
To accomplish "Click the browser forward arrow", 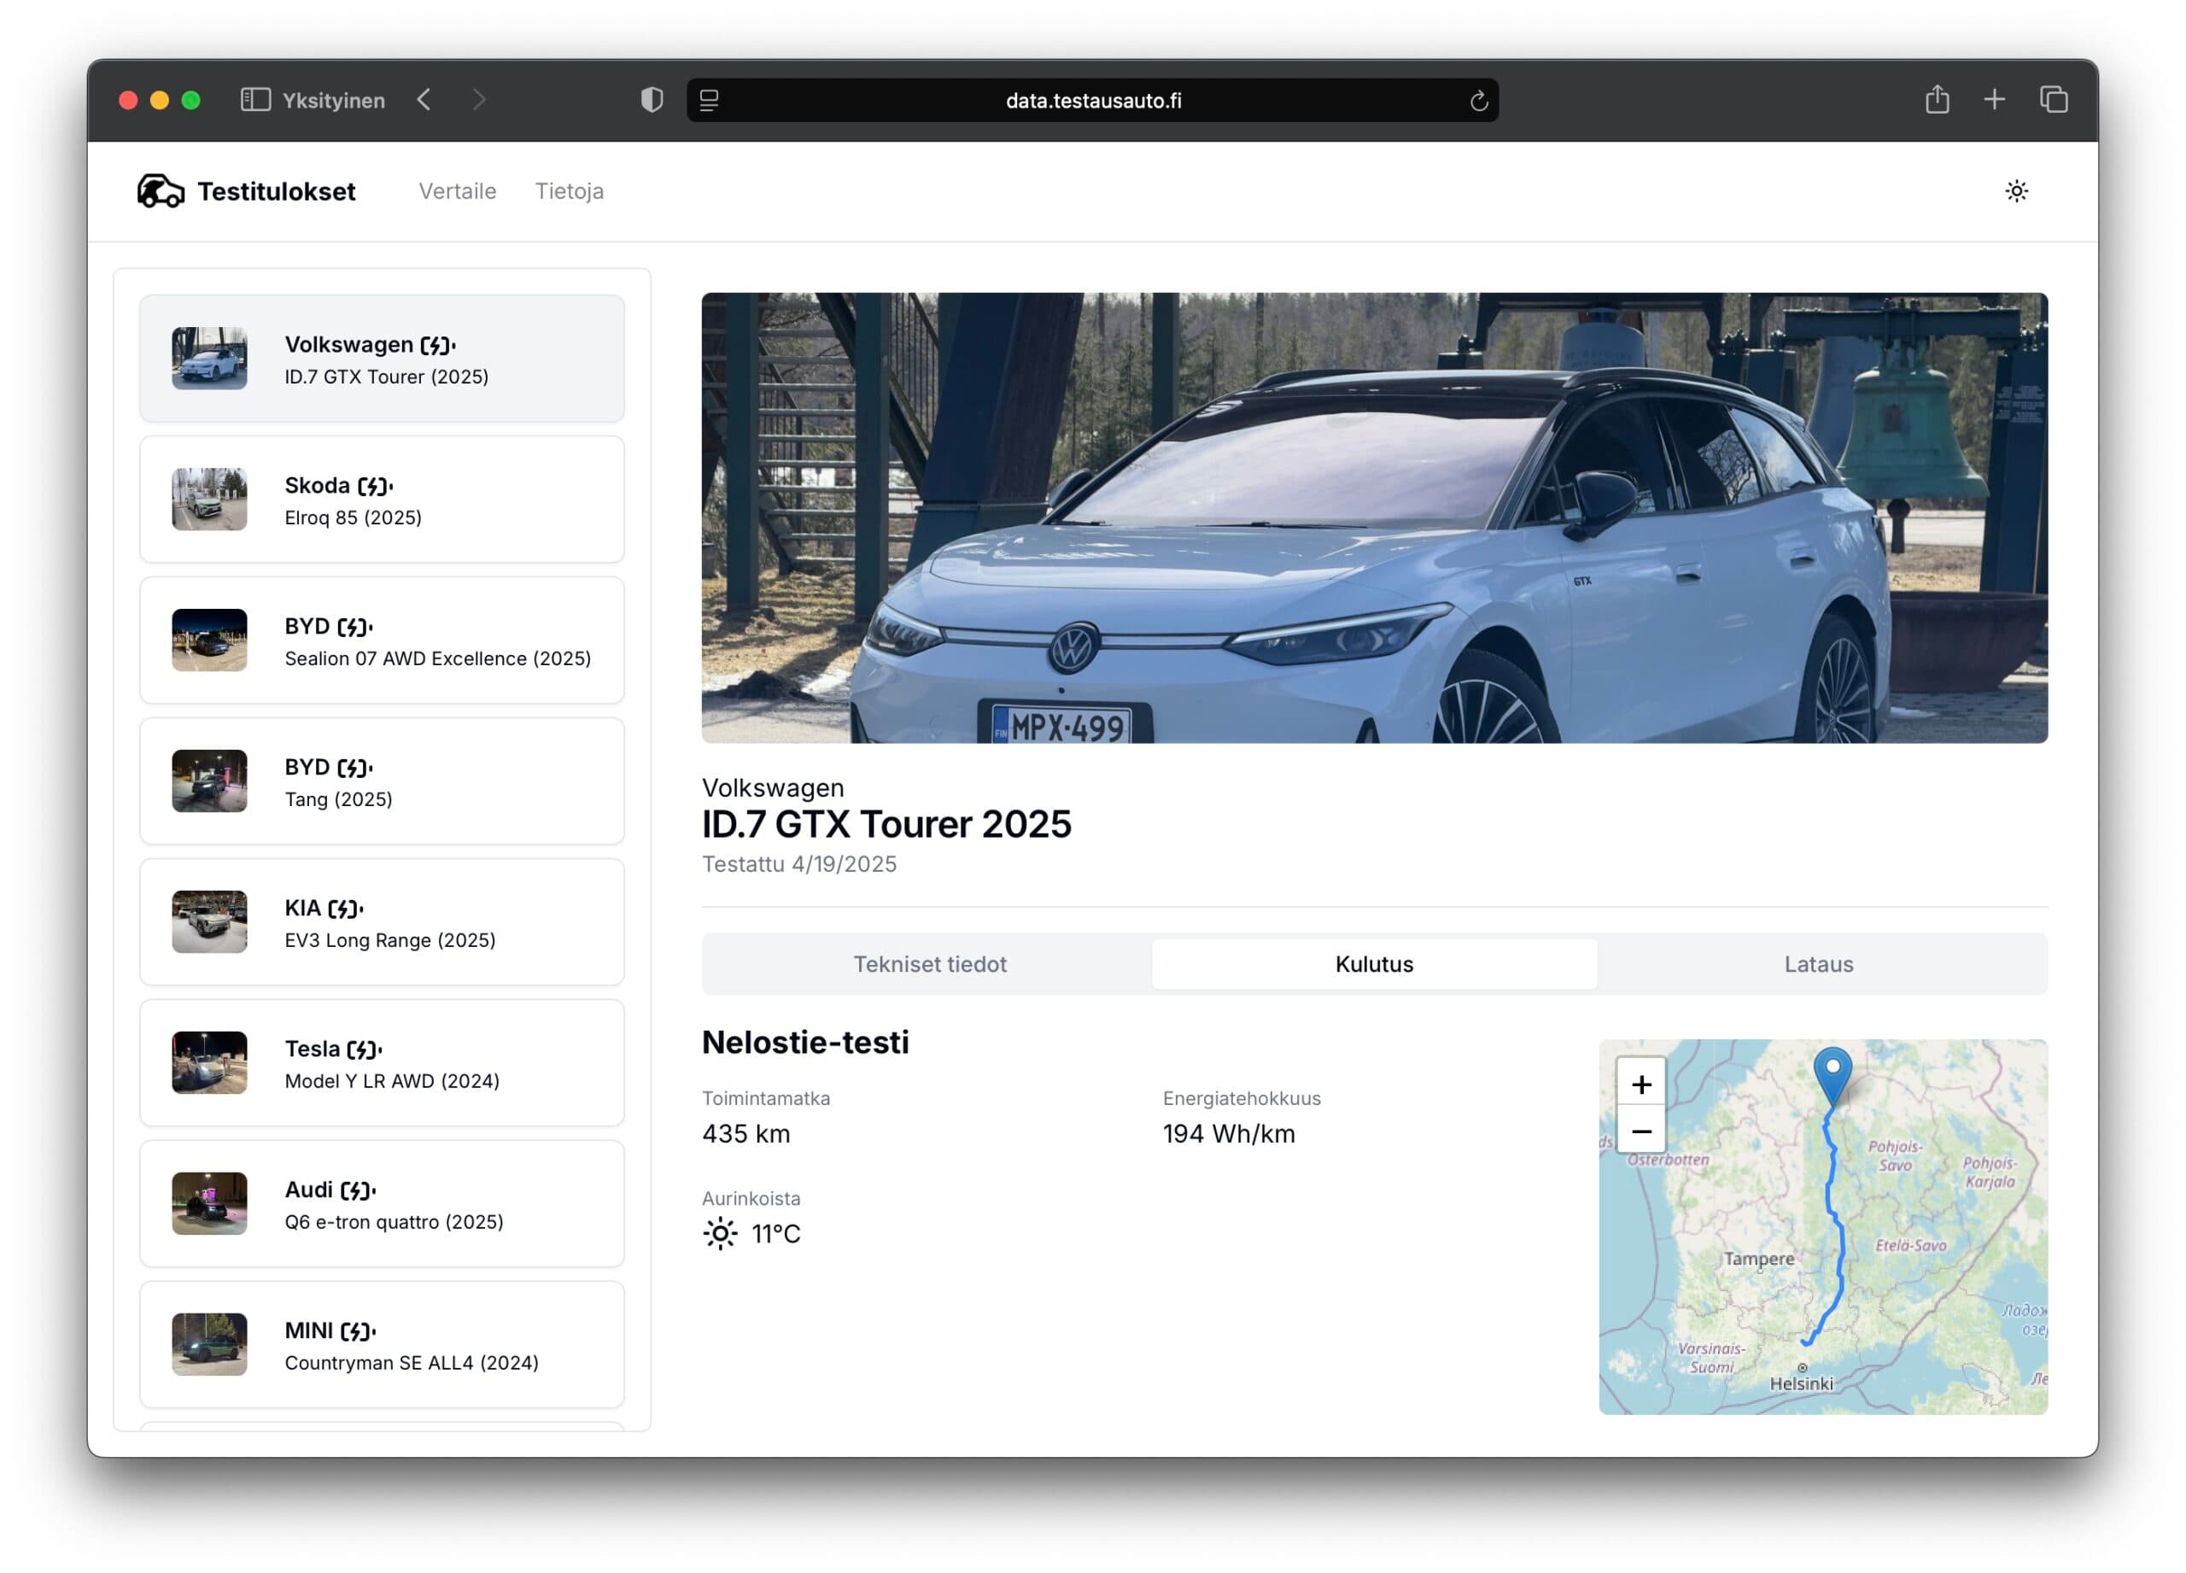I will 479,100.
